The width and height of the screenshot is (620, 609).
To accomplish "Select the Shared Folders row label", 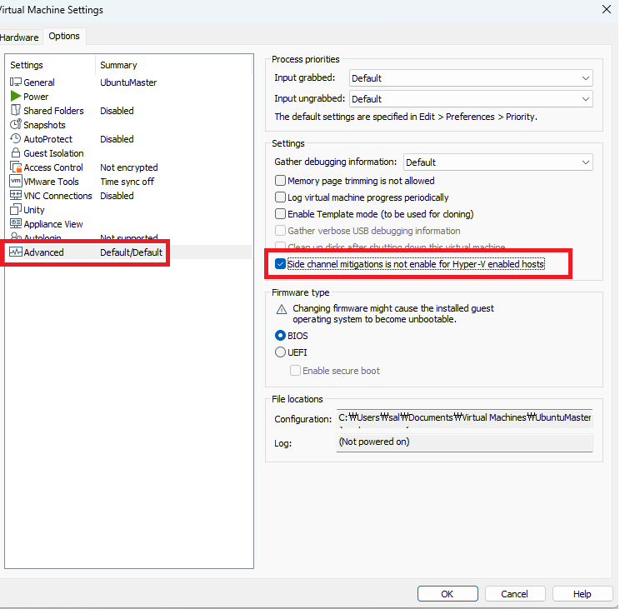I will pos(53,111).
